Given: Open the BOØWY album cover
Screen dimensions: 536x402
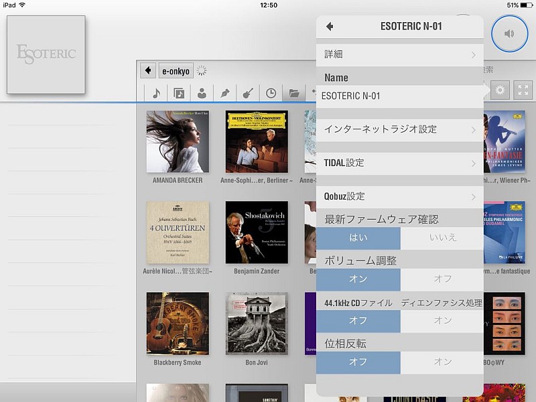Looking at the screenshot, I should click(505, 323).
